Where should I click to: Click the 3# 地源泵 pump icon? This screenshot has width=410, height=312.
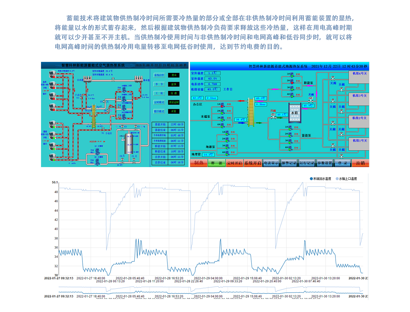coord(227,146)
